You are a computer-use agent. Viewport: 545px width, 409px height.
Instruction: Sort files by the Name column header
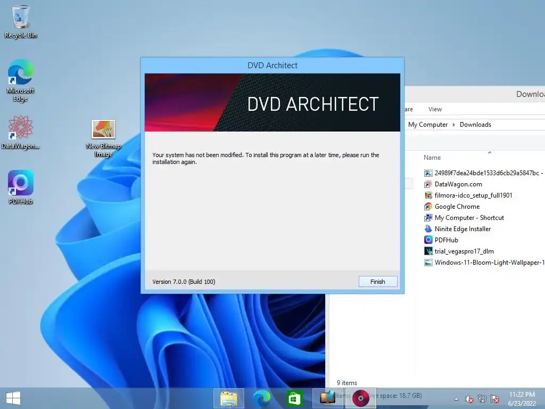click(432, 158)
